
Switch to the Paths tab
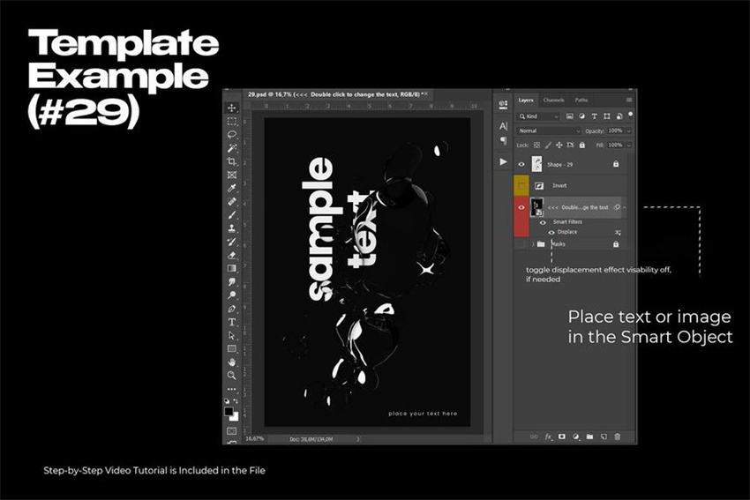click(x=581, y=101)
